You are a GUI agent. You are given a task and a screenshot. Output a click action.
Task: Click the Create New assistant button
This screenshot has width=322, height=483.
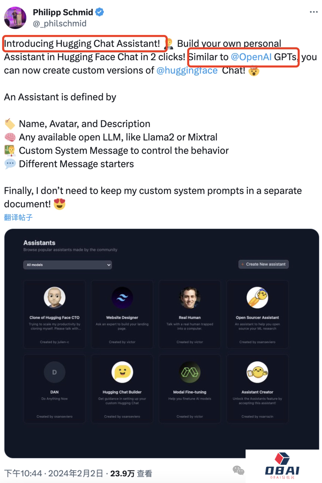263,264
